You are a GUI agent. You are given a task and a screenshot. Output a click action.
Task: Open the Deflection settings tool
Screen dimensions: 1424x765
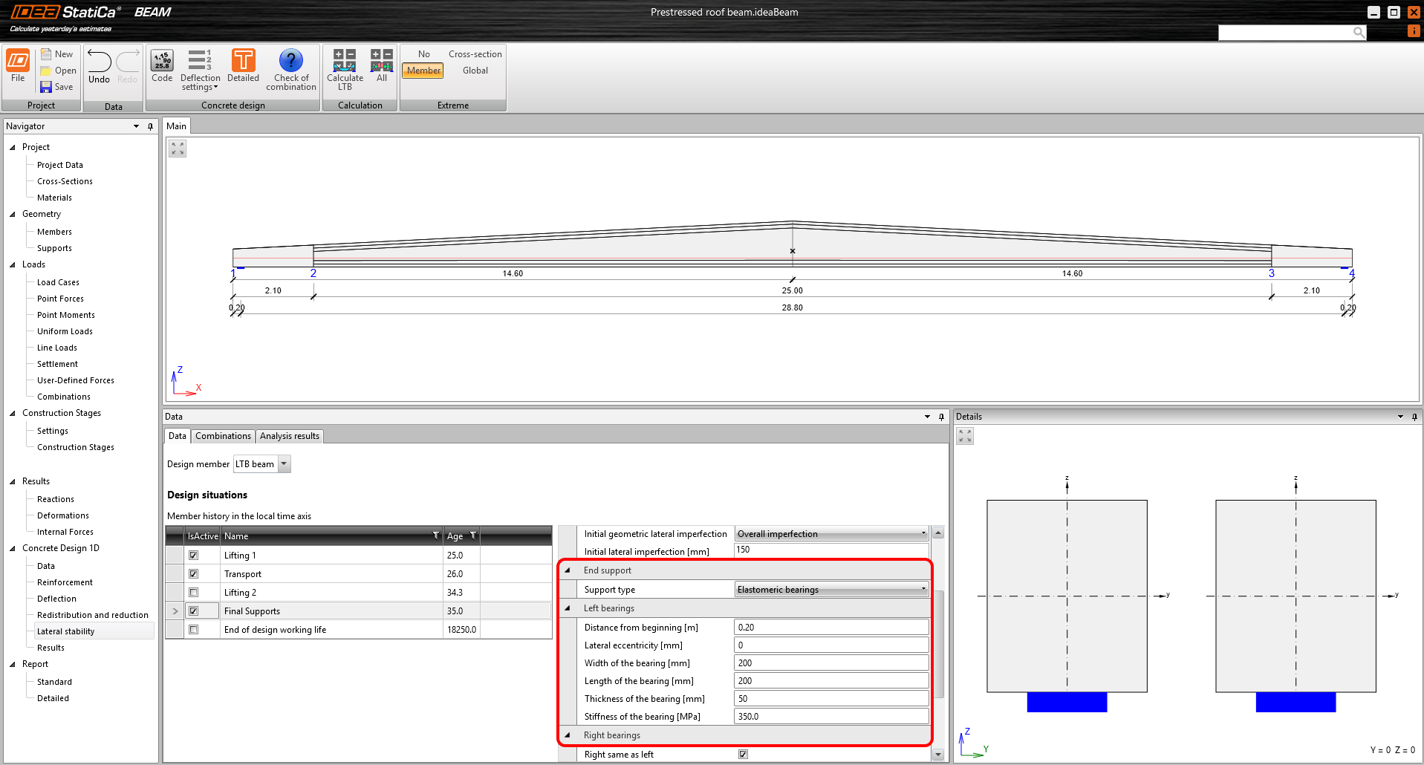pyautogui.click(x=199, y=69)
